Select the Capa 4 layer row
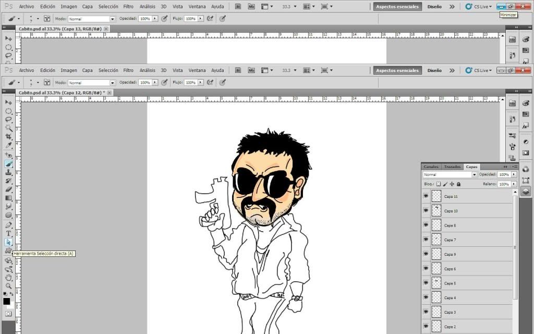This screenshot has height=334, width=534. pos(467,297)
